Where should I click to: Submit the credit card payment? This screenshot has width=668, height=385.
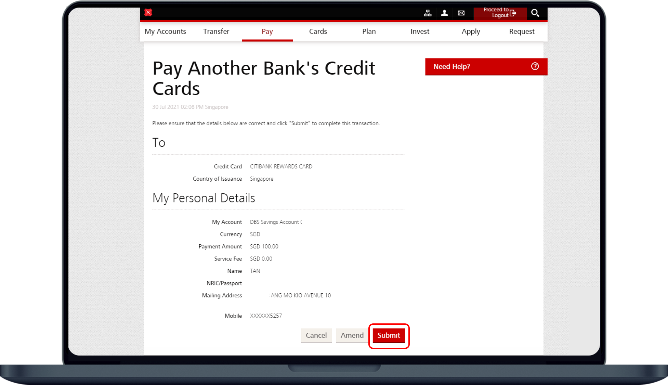[x=389, y=335]
